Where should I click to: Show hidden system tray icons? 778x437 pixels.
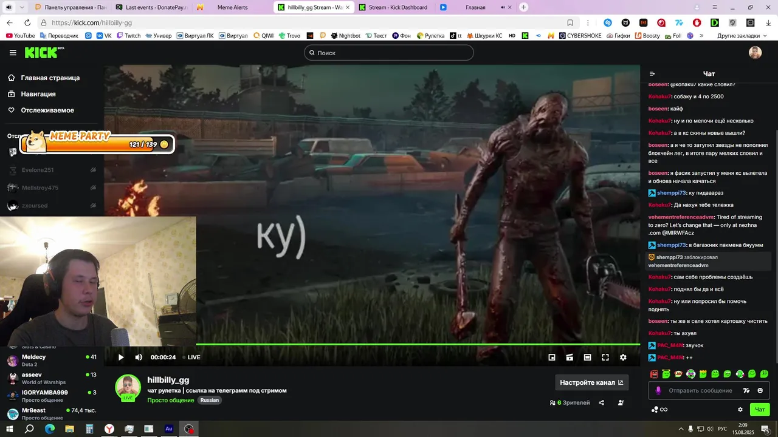681,429
